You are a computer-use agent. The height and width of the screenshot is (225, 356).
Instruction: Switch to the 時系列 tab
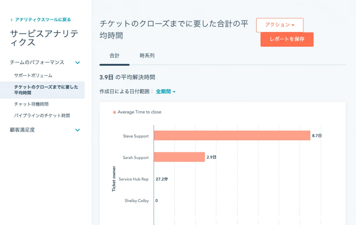[x=147, y=56]
